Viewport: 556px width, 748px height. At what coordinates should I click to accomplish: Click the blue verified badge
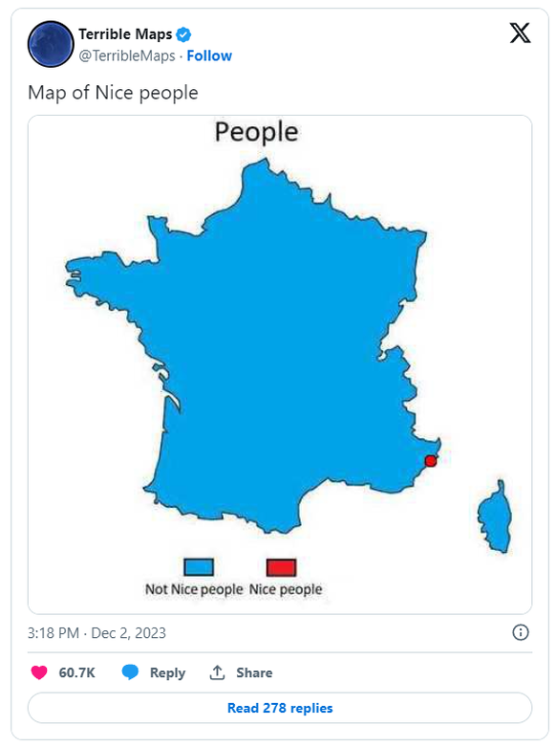tap(183, 34)
